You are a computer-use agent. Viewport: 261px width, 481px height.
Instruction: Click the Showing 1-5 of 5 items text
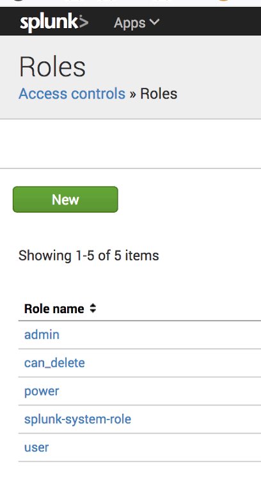pos(89,255)
